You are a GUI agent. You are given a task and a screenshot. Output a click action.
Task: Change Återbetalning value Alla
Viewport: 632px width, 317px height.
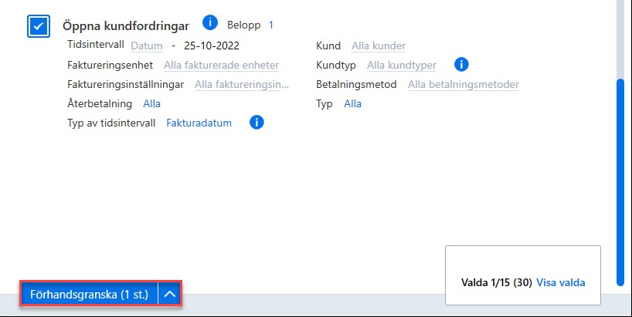(152, 104)
